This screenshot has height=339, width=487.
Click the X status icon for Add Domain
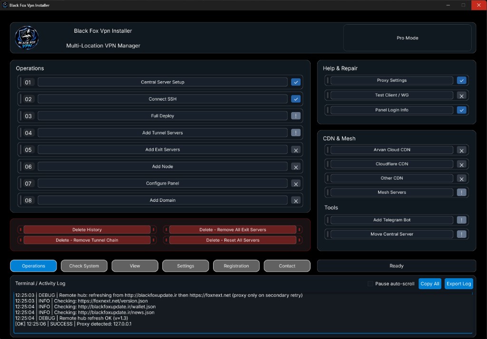(296, 200)
